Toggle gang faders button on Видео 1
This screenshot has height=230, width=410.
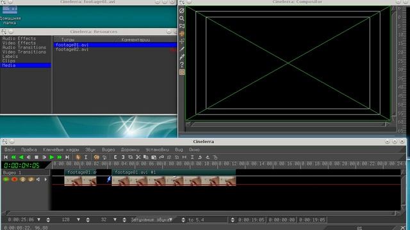pyautogui.click(x=22, y=180)
